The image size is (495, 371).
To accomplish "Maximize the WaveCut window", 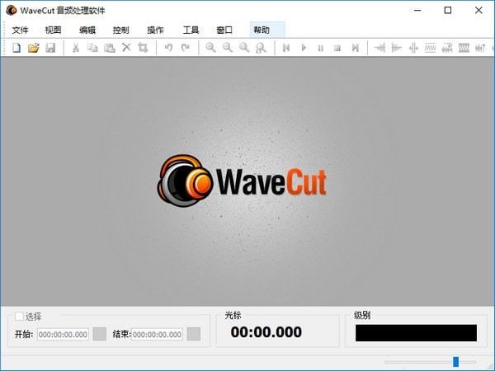I will point(448,11).
